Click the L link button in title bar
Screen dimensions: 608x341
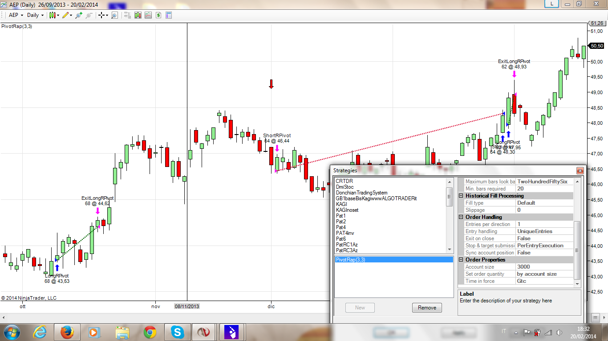point(552,4)
